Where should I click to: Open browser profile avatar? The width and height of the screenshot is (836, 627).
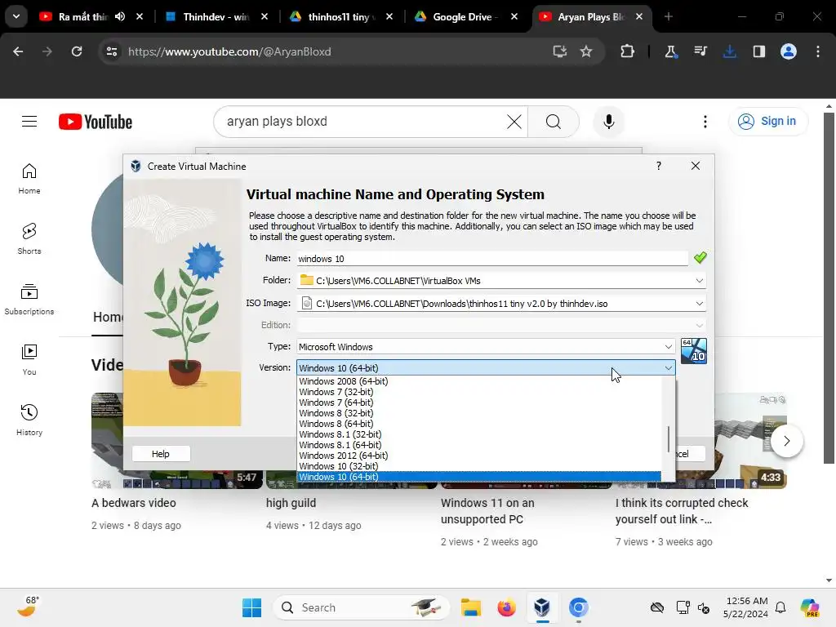click(x=788, y=51)
